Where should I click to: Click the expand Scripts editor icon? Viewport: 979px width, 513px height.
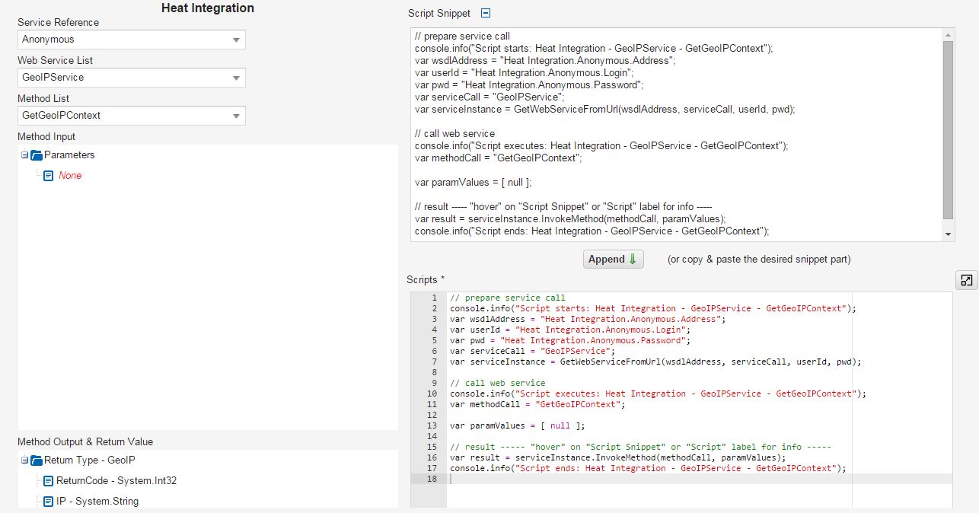coord(966,280)
